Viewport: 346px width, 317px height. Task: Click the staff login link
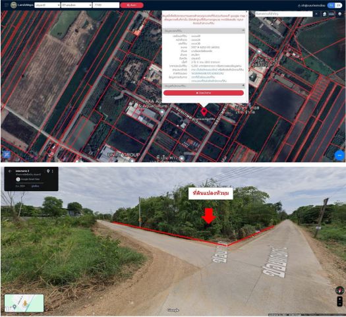coord(311,5)
